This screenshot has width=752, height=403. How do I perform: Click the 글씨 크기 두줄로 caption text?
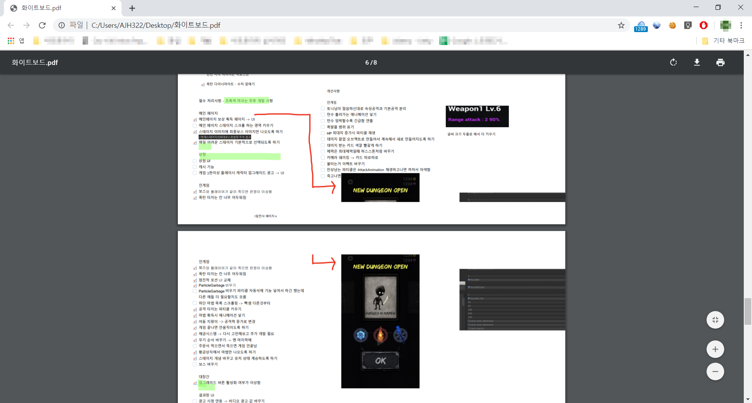(x=471, y=134)
